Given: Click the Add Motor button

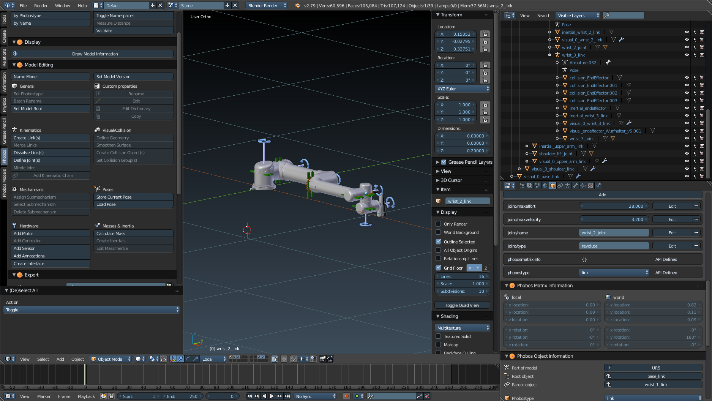Looking at the screenshot, I should click(51, 234).
